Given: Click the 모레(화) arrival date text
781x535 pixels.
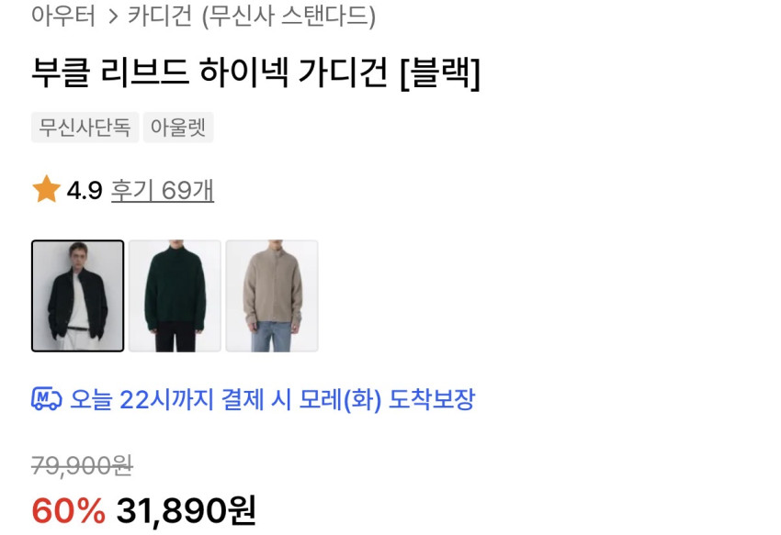Looking at the screenshot, I should [x=340, y=399].
